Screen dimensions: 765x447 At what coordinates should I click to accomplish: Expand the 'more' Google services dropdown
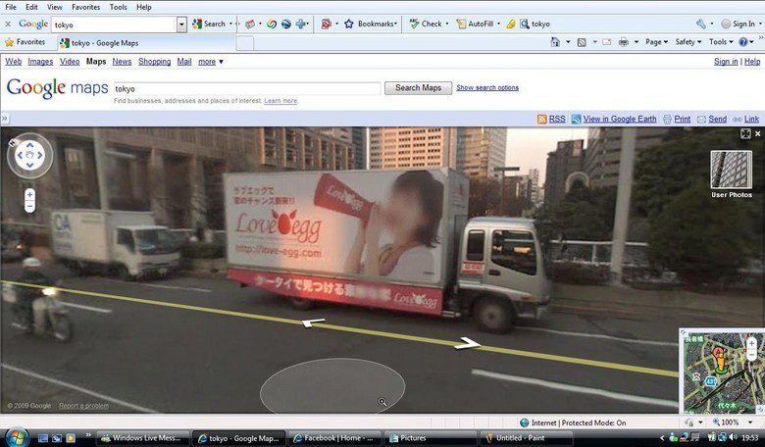tap(211, 62)
